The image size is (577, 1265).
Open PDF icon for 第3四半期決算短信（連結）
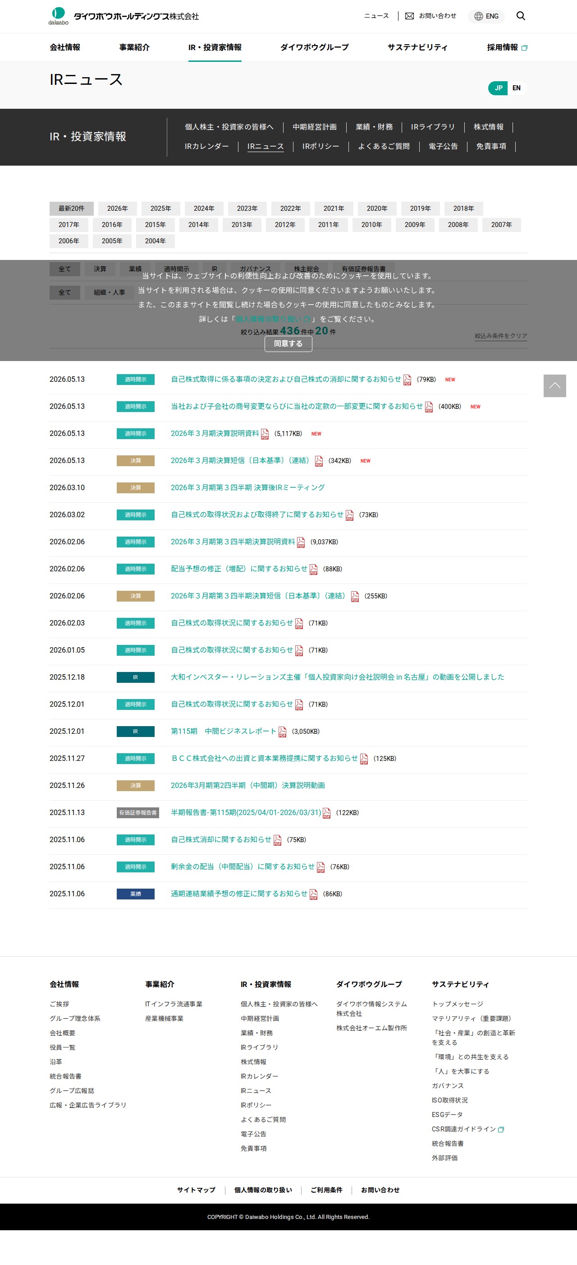click(x=355, y=596)
